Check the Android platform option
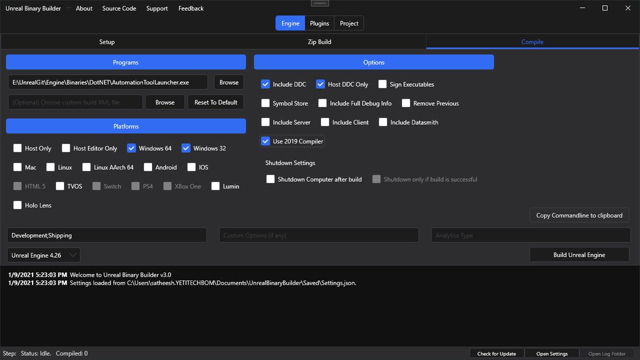Screen dimensions: 640x360 148,167
